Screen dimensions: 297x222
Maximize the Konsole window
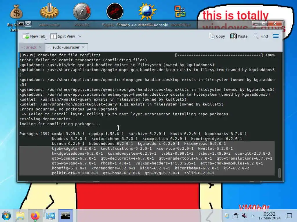point(263,24)
